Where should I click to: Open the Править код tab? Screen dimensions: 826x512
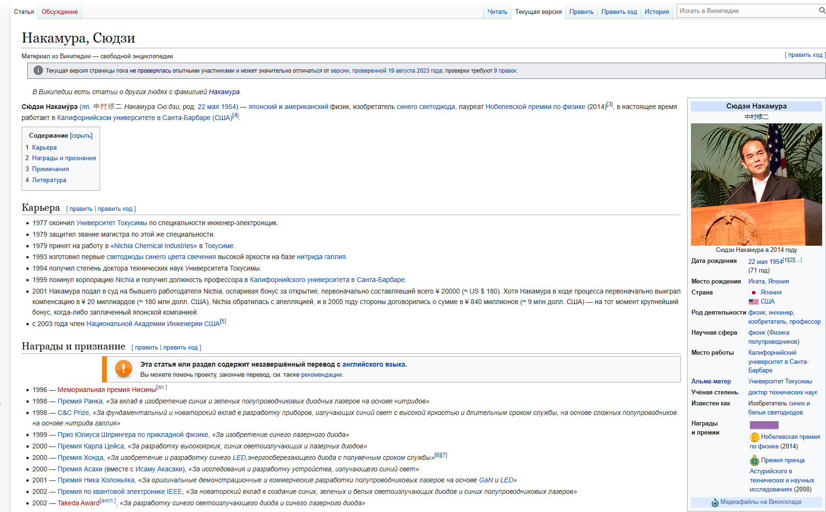click(x=619, y=11)
